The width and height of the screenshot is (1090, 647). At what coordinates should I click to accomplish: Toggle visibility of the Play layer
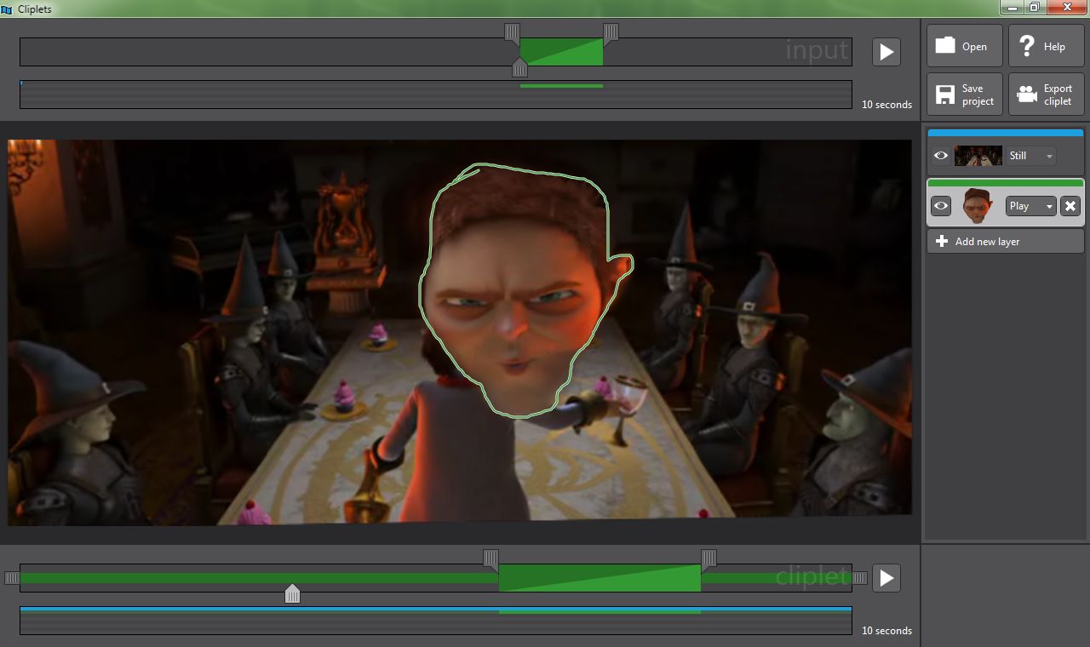pyautogui.click(x=940, y=206)
